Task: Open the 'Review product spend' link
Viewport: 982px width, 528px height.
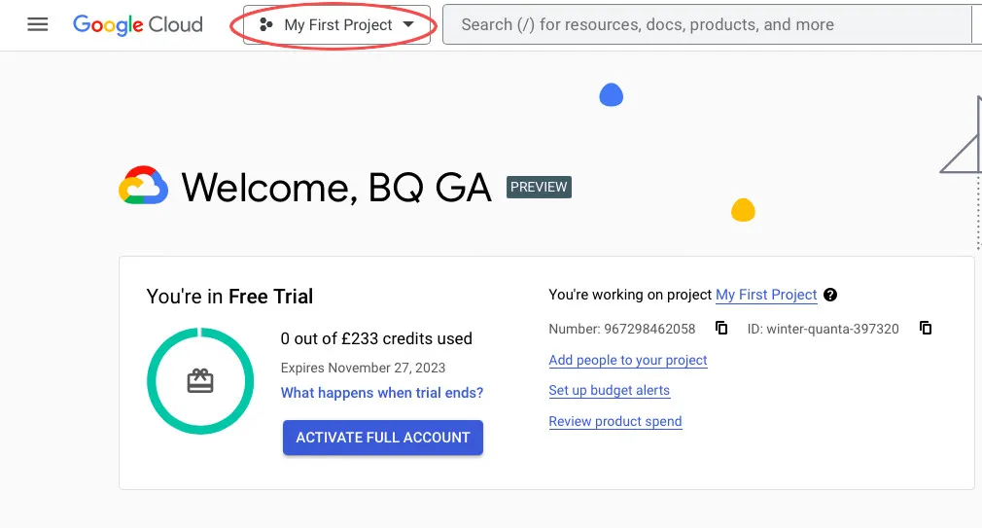Action: 615,421
